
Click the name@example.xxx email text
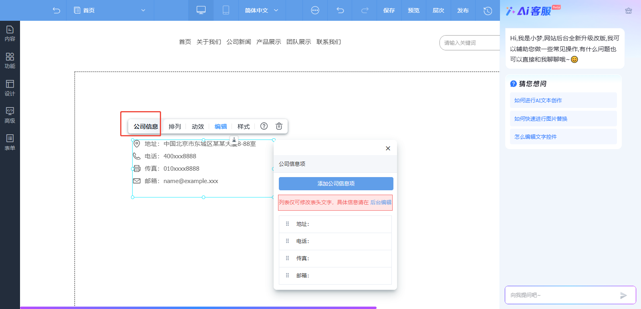tap(191, 181)
